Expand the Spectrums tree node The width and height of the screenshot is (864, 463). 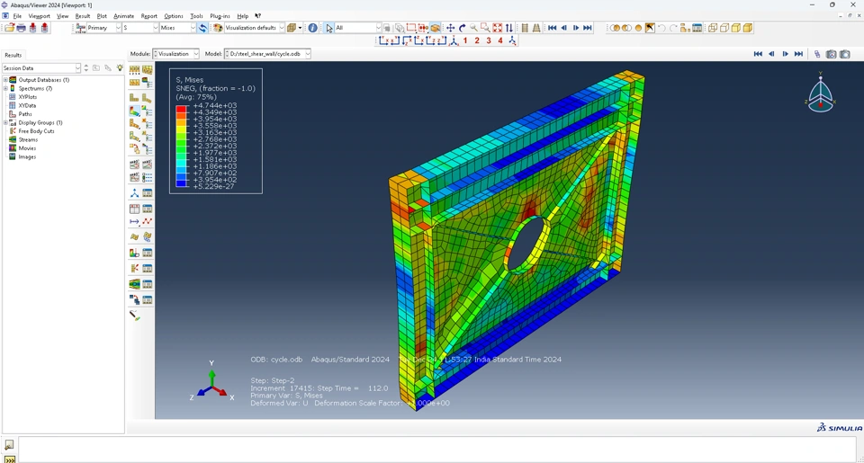click(x=5, y=88)
